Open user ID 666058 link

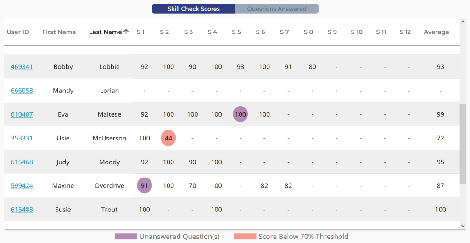pyautogui.click(x=22, y=91)
